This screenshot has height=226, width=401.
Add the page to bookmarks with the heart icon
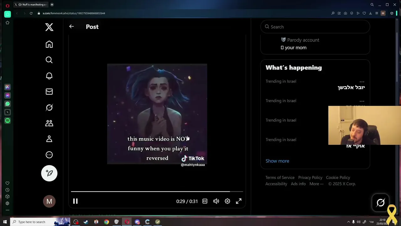click(364, 13)
